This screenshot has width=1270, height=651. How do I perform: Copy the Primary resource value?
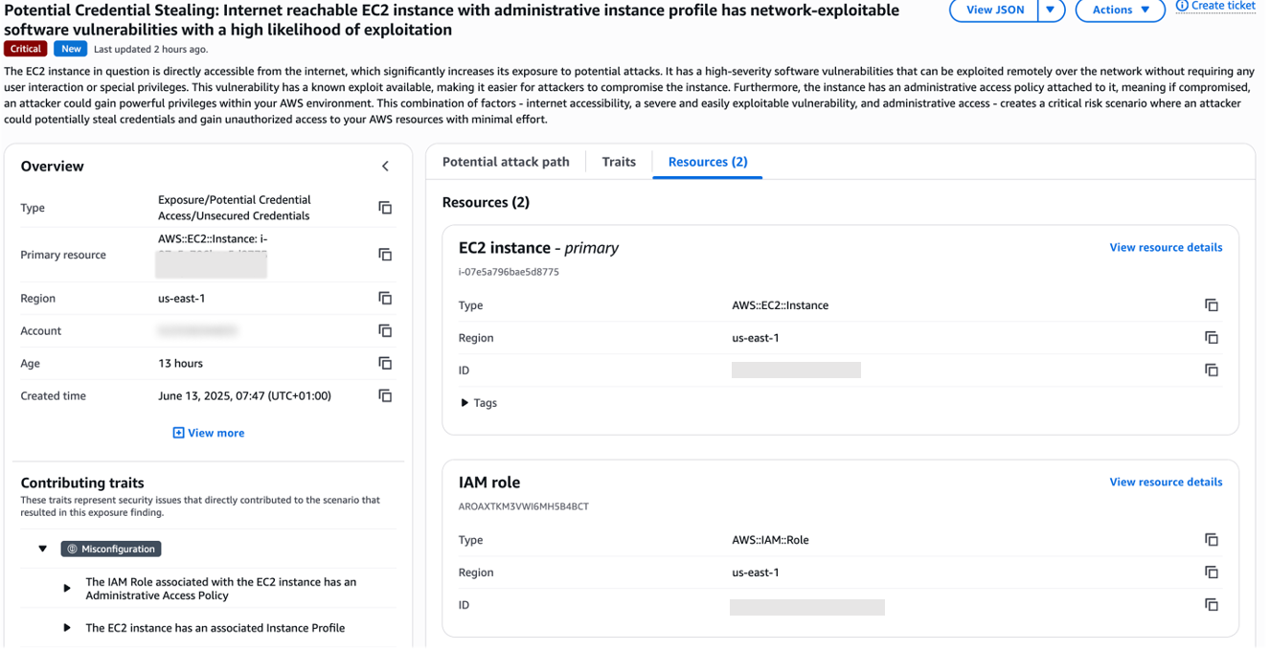click(385, 255)
